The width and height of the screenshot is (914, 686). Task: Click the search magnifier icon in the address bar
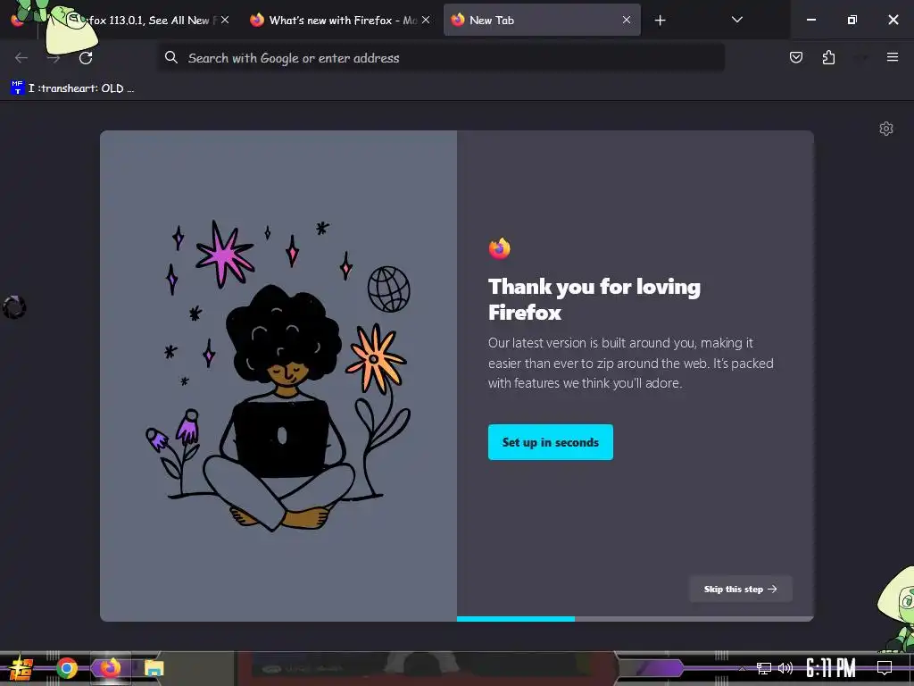point(170,57)
